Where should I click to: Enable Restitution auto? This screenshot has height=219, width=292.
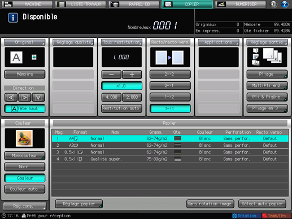tap(121, 108)
